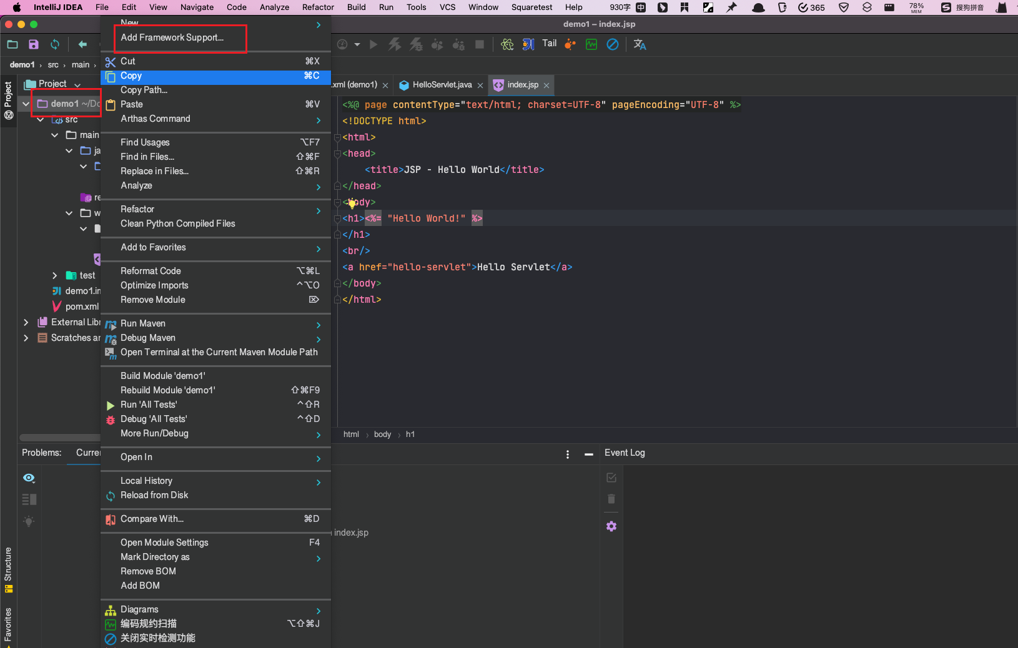Click Debug 'All Tests' entry
This screenshot has width=1018, height=648.
pos(215,419)
